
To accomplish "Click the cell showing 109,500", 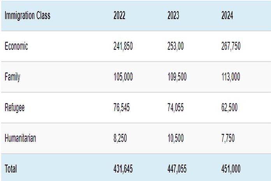I will coord(177,77).
